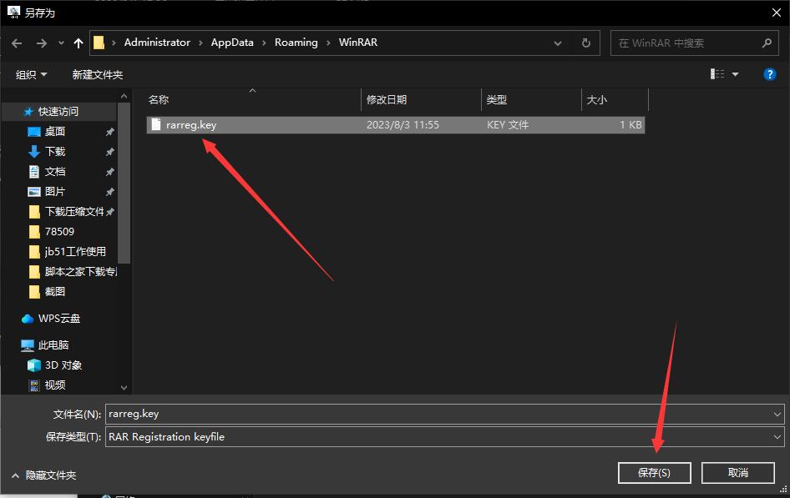Open view options dropdown arrow

coord(735,74)
